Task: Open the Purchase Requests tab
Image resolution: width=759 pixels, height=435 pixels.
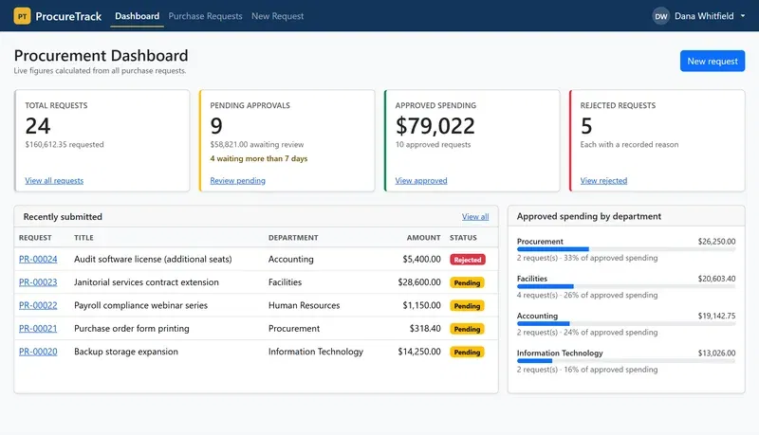Action: click(x=205, y=16)
